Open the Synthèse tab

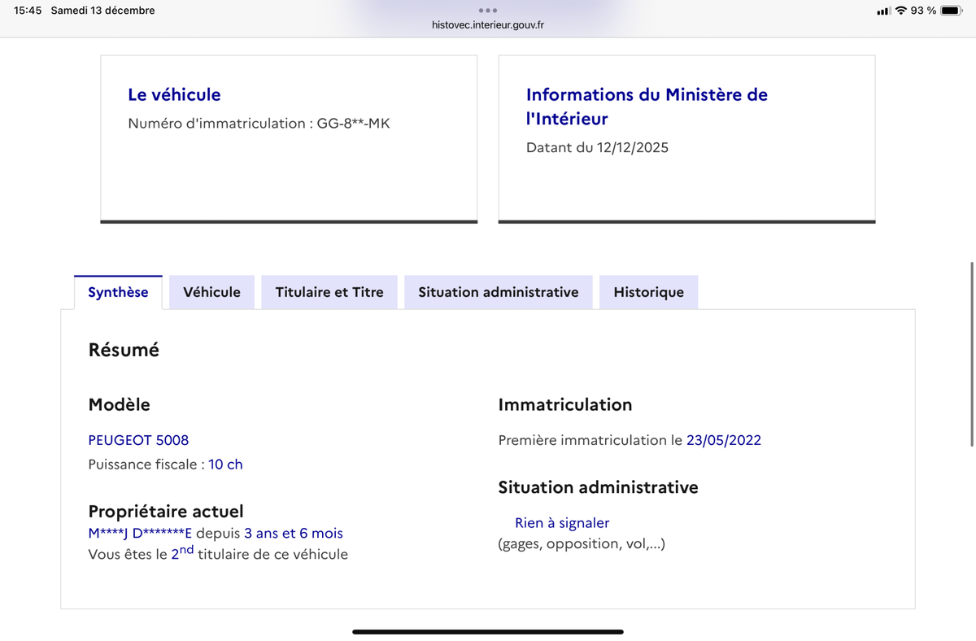(118, 292)
